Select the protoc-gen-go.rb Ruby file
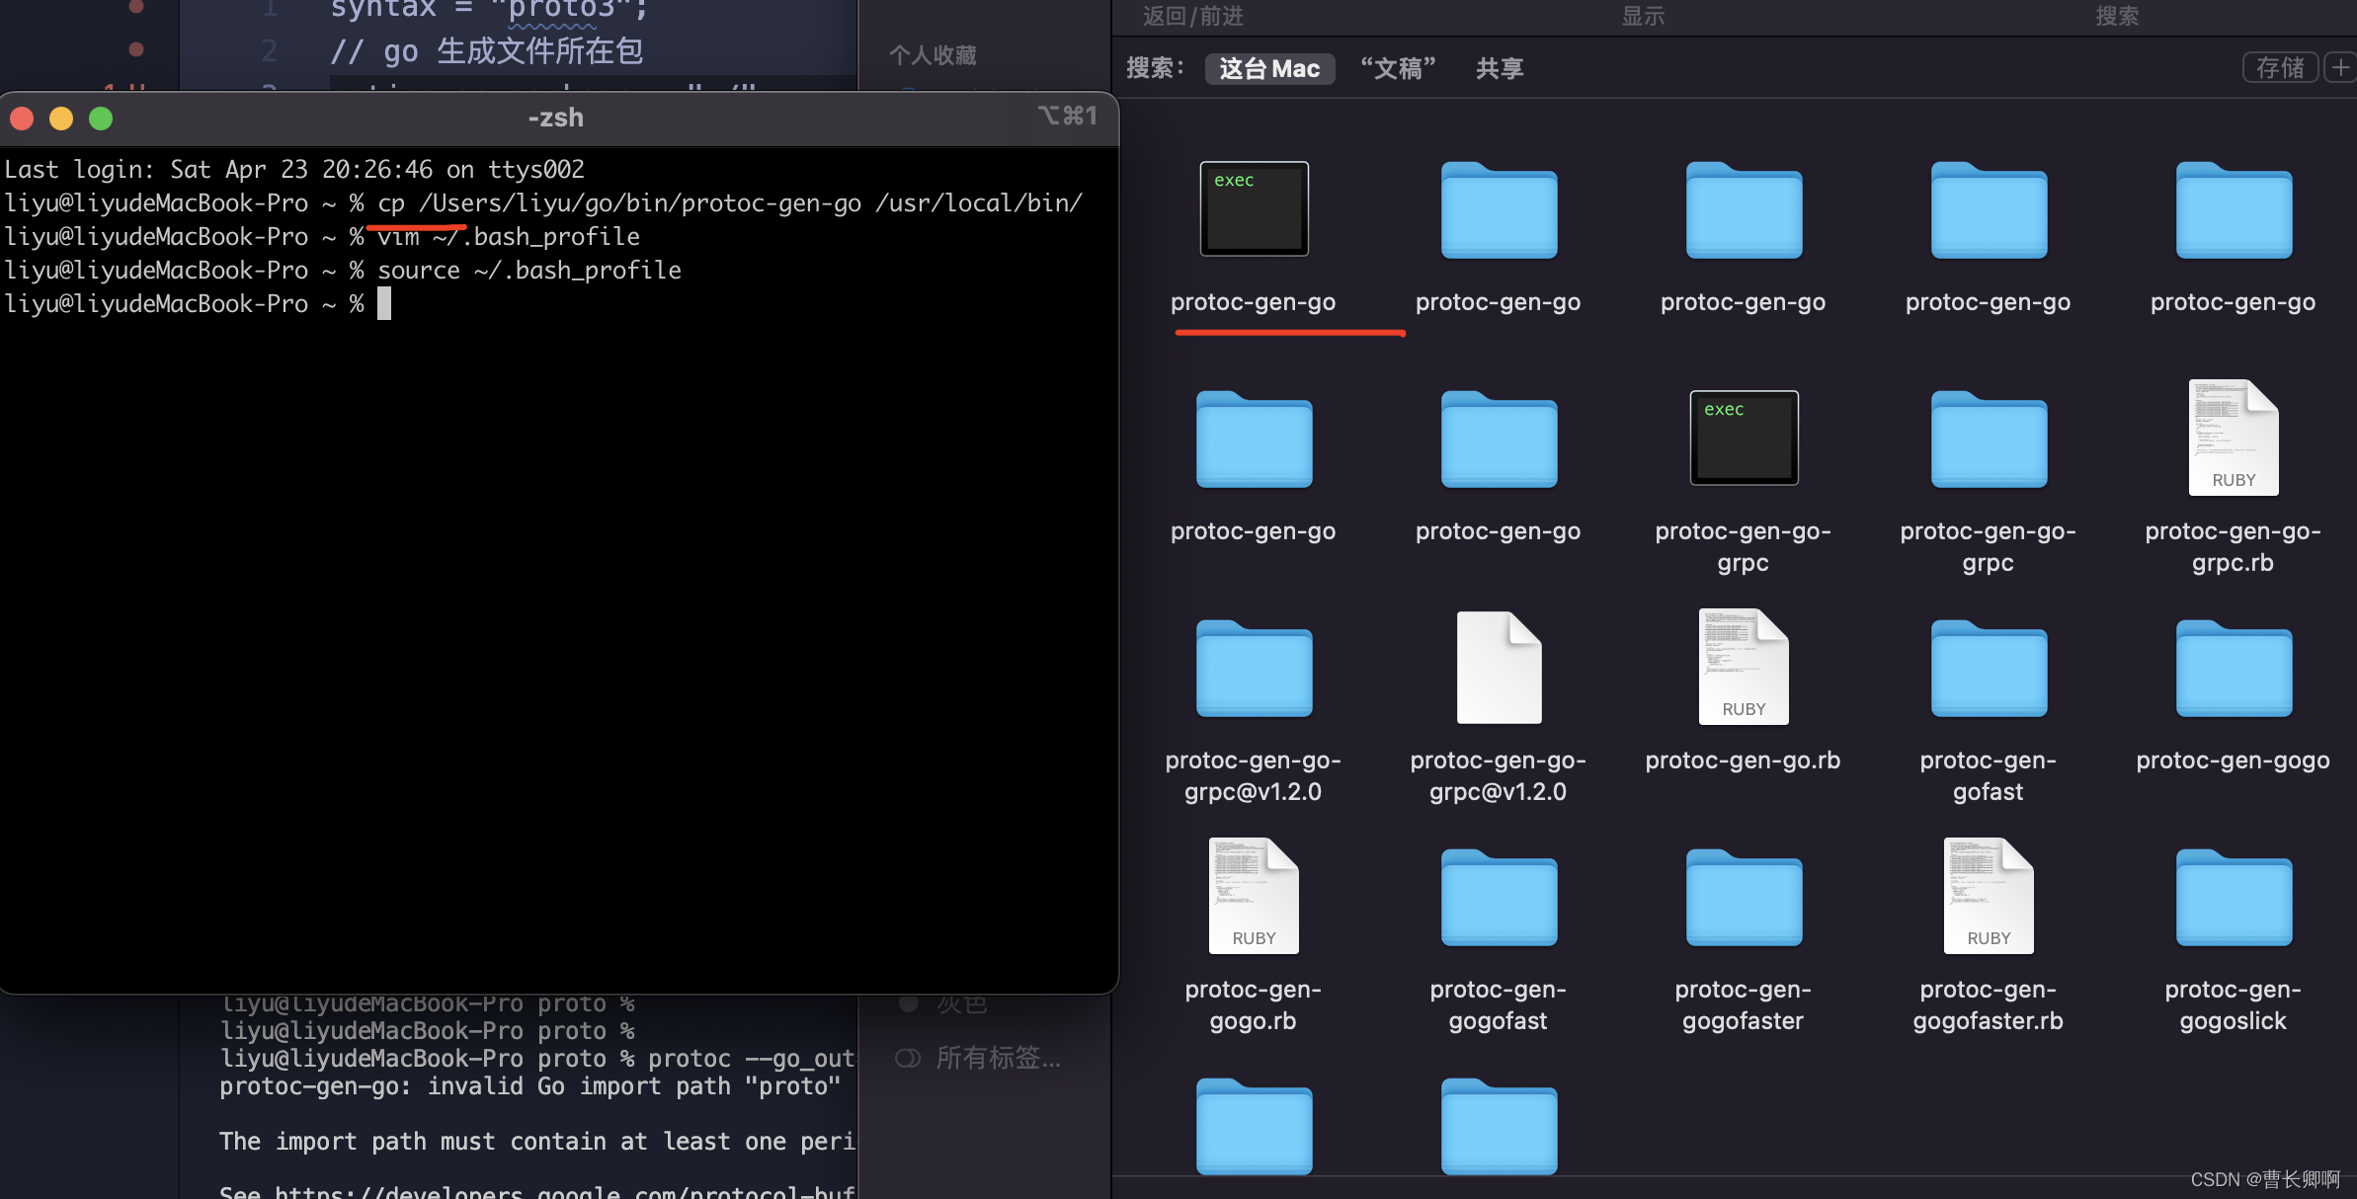The height and width of the screenshot is (1199, 2357). tap(1744, 668)
